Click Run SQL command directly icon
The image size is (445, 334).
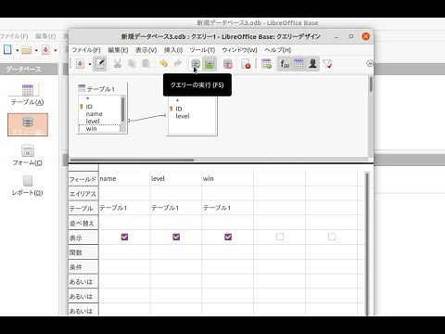click(x=228, y=64)
